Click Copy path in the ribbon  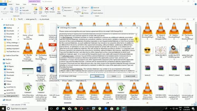pos(24,10)
